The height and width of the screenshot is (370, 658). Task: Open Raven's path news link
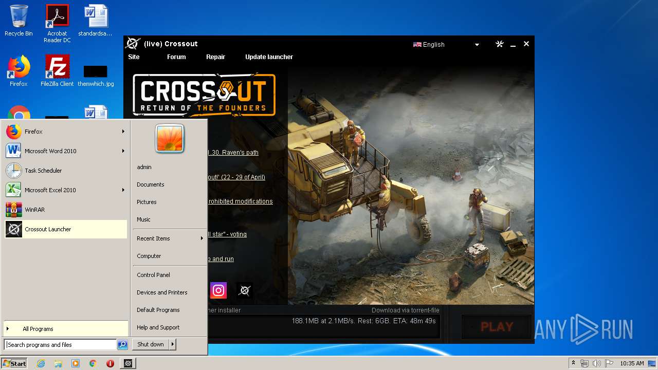[x=233, y=153]
